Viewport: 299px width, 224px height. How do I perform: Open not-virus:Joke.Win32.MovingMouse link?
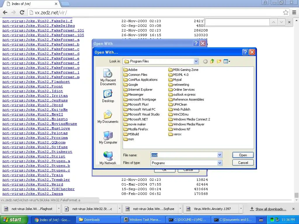[x=40, y=124]
